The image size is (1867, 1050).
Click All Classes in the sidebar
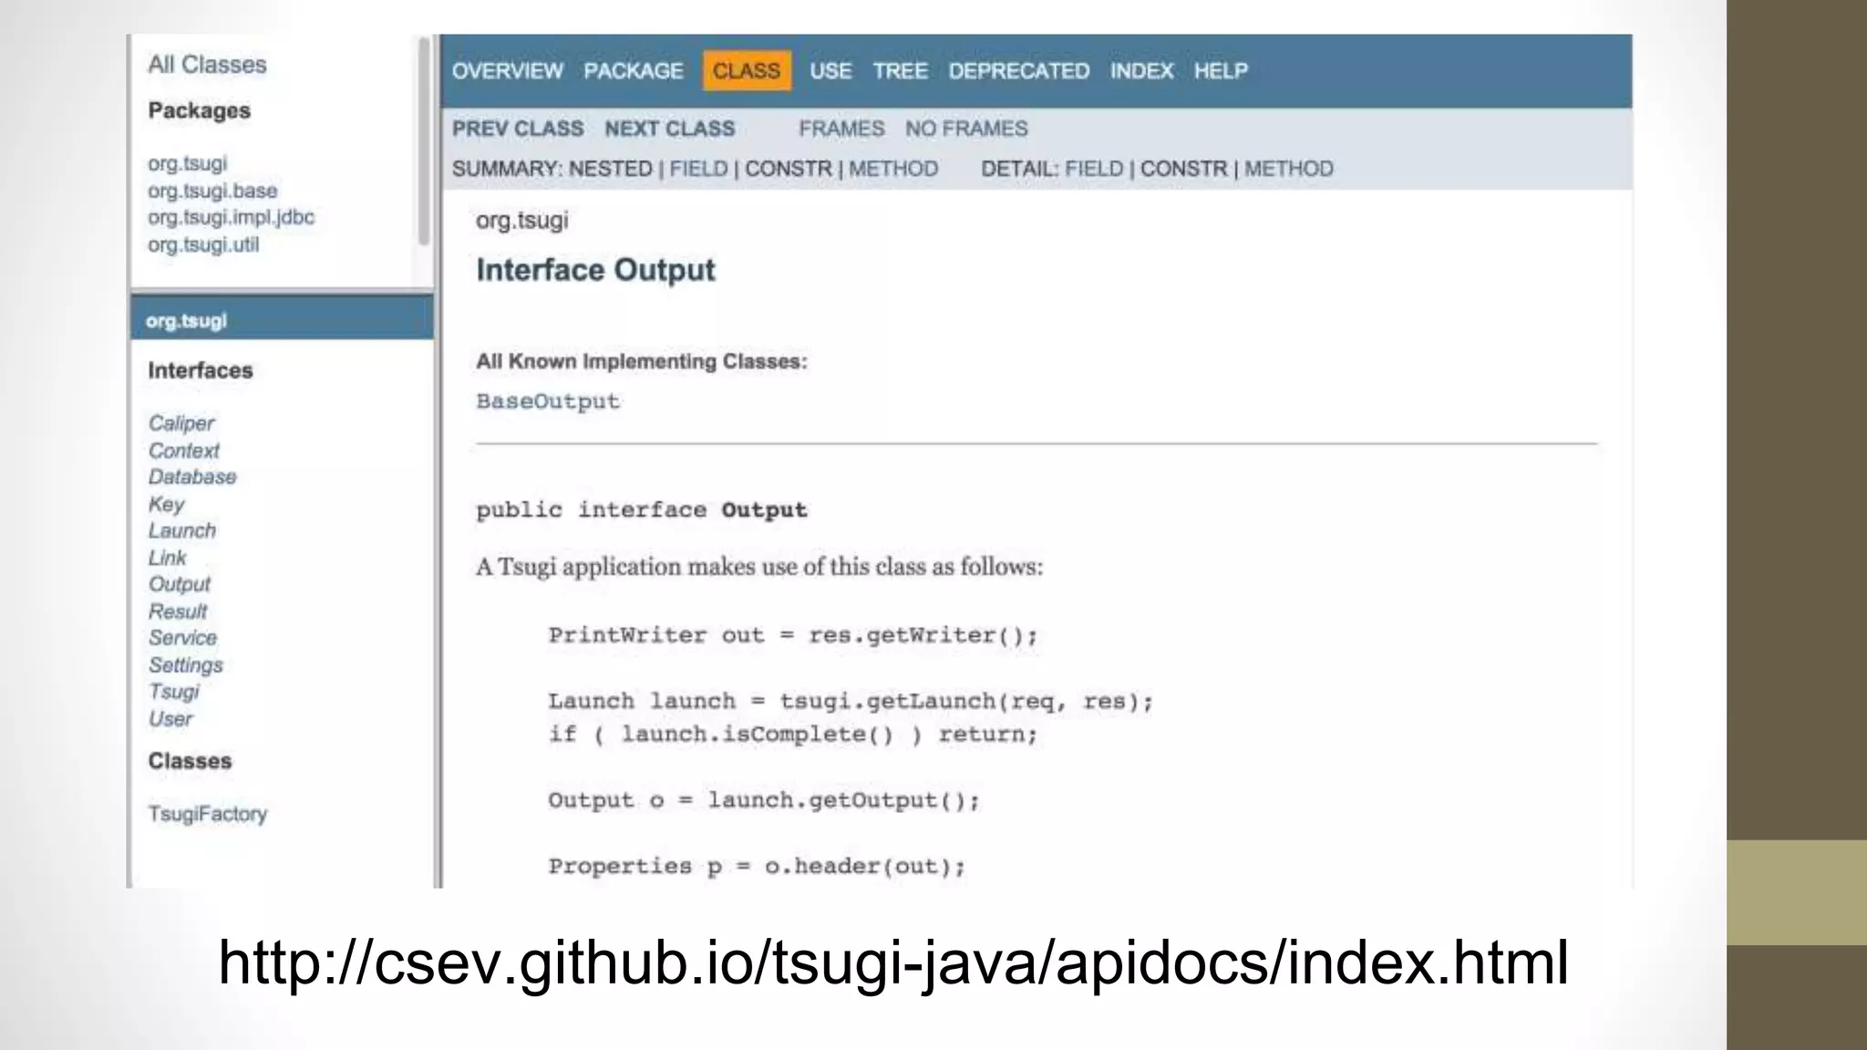pyautogui.click(x=207, y=65)
